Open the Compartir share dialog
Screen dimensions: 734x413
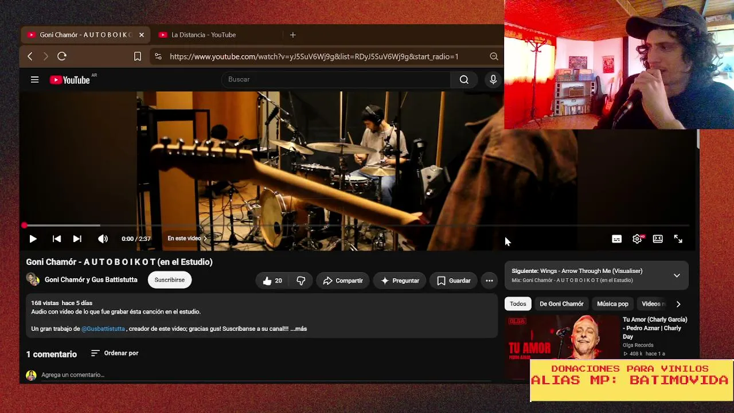pos(343,280)
